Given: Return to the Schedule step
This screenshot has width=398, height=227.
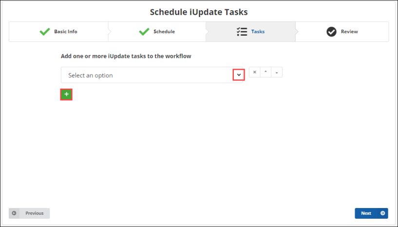Looking at the screenshot, I should point(164,32).
